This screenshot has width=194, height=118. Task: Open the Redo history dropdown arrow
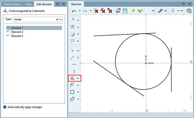(x=91, y=11)
